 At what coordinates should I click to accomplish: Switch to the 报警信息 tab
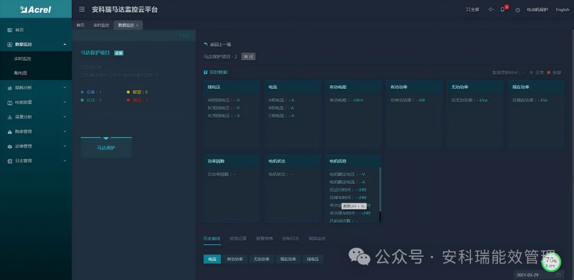point(264,239)
